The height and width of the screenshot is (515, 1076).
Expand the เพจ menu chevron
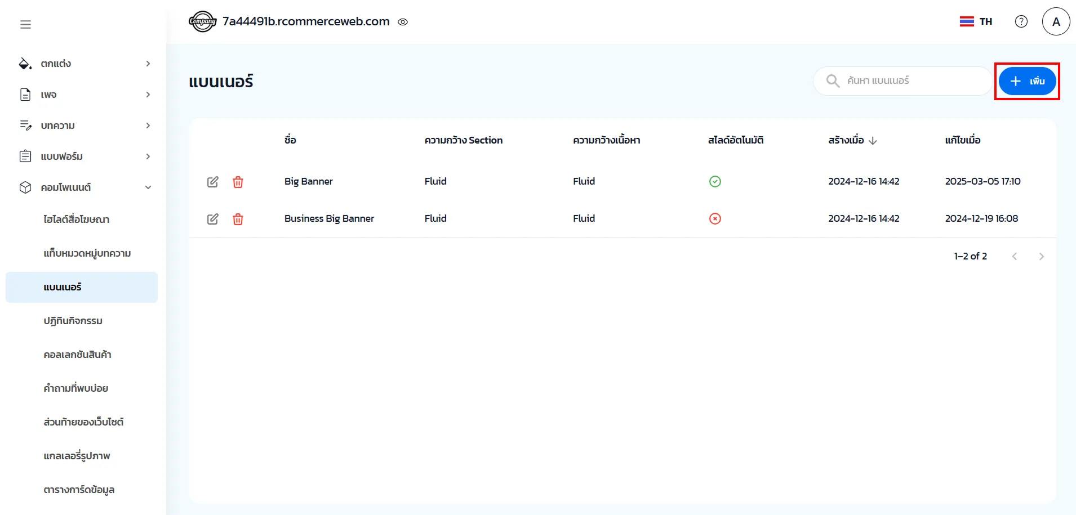coord(148,95)
